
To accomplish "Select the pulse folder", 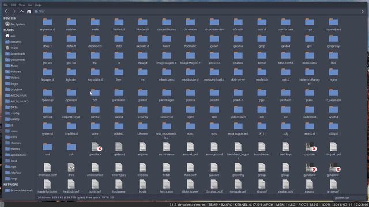I will 310,95.
